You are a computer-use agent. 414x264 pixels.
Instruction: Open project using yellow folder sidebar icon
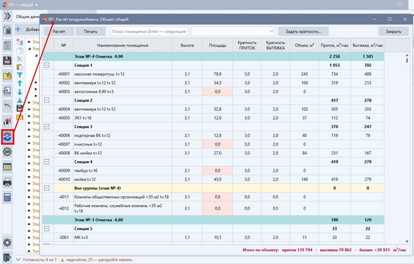[7, 76]
